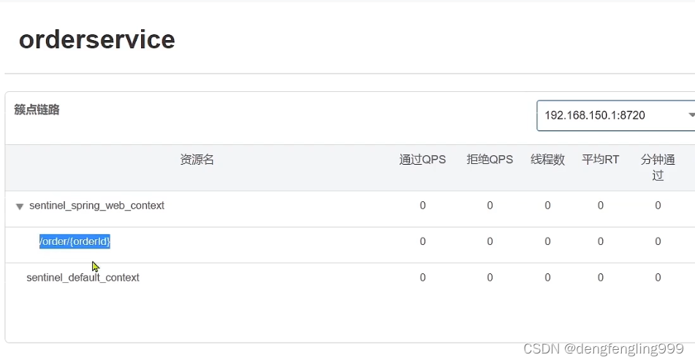Click the CSDN @dengfengling999 watermark
The height and width of the screenshot is (363, 695).
point(603,350)
